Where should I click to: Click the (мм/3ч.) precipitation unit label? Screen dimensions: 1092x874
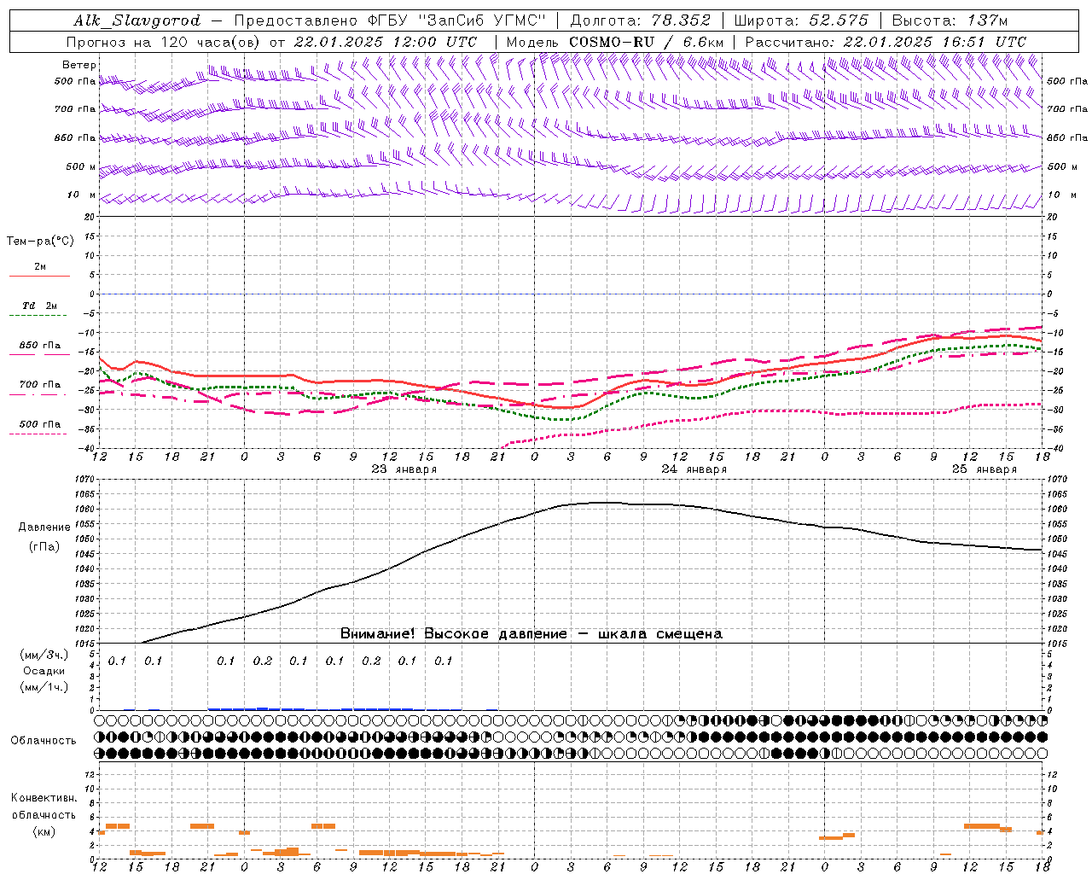coord(44,655)
